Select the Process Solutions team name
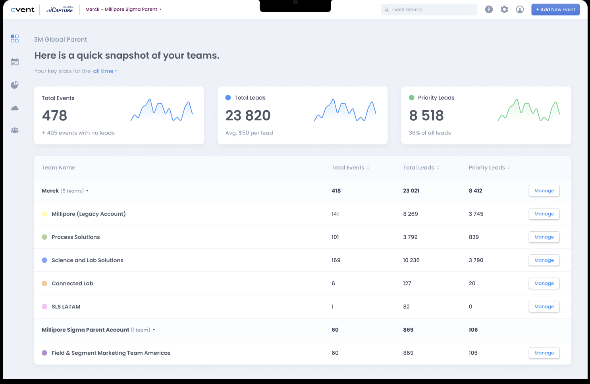 click(x=75, y=237)
